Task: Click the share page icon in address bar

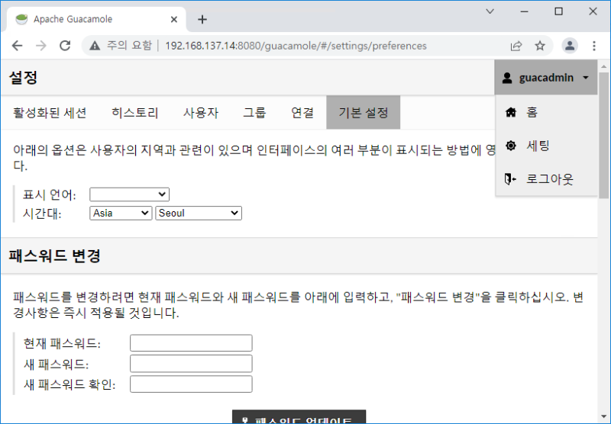Action: [516, 46]
